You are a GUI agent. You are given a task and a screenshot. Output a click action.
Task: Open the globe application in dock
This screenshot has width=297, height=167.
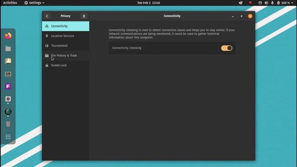pyautogui.click(x=8, y=112)
